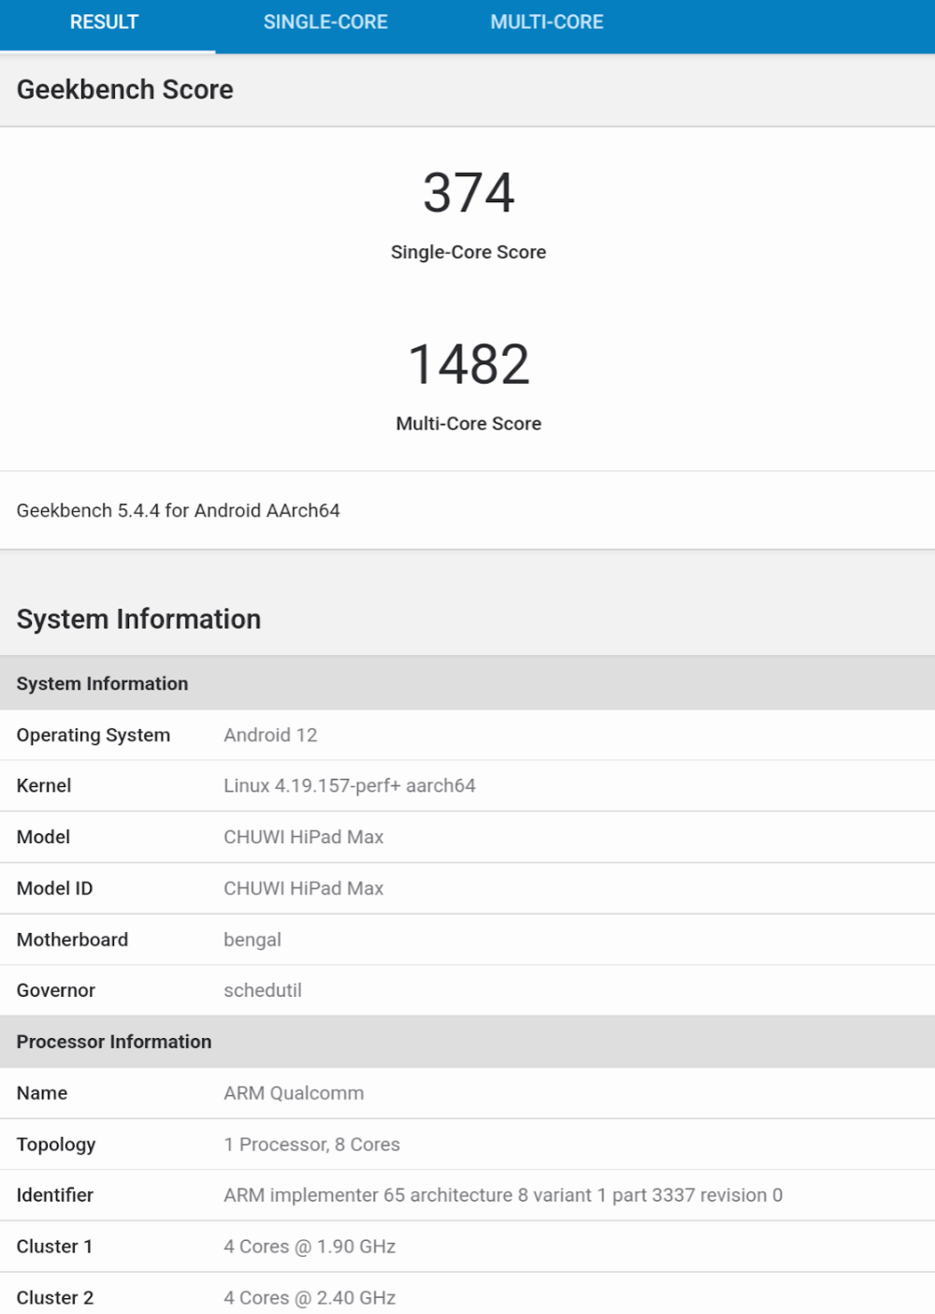
Task: Open the MULTI-CORE tab
Action: tap(547, 22)
